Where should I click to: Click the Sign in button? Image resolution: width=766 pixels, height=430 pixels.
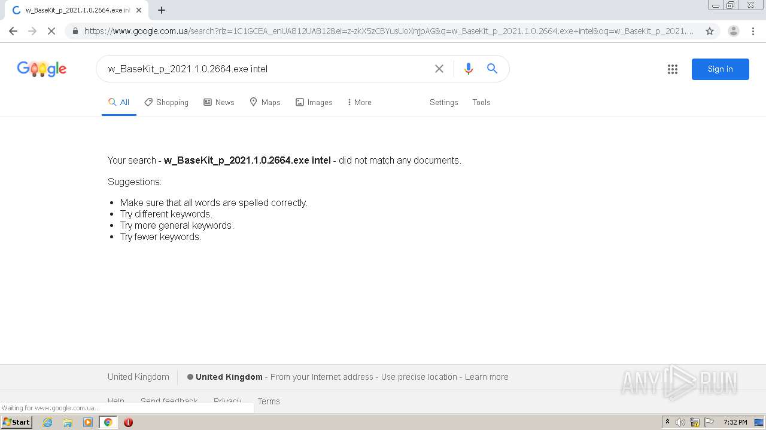[x=721, y=69]
